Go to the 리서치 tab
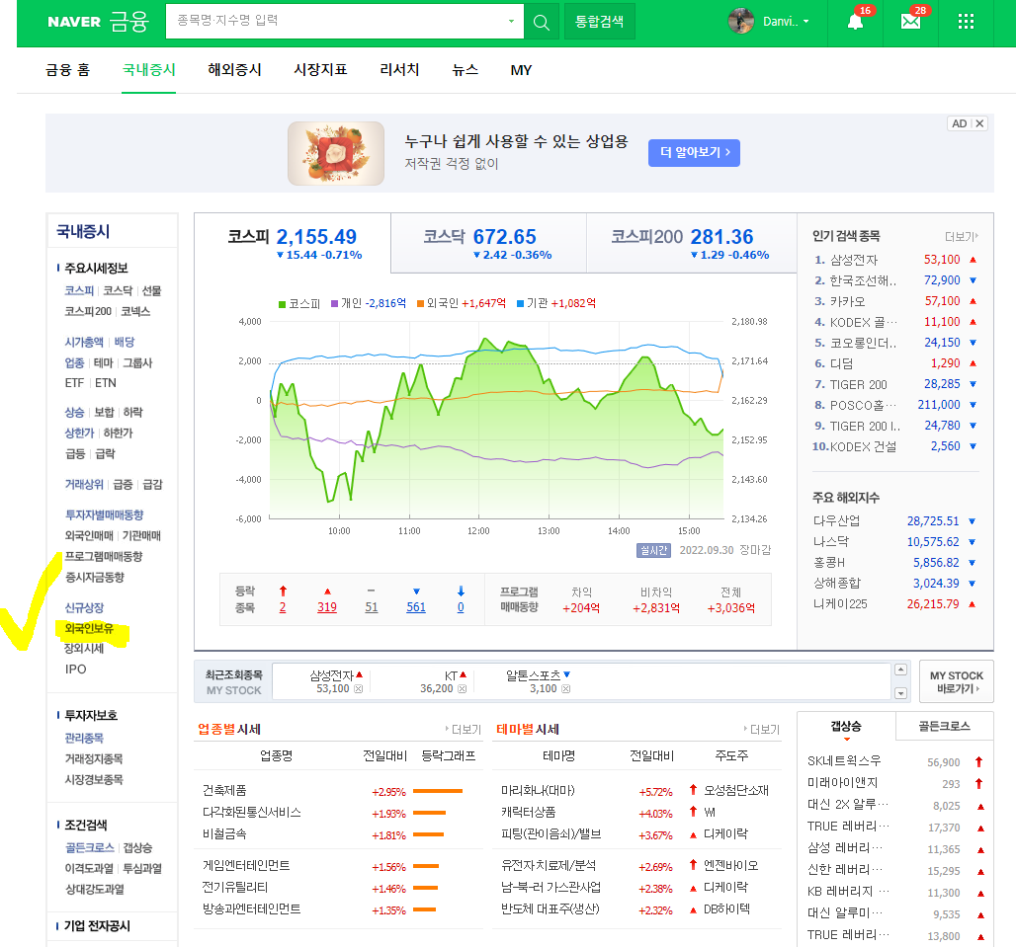 (x=399, y=70)
